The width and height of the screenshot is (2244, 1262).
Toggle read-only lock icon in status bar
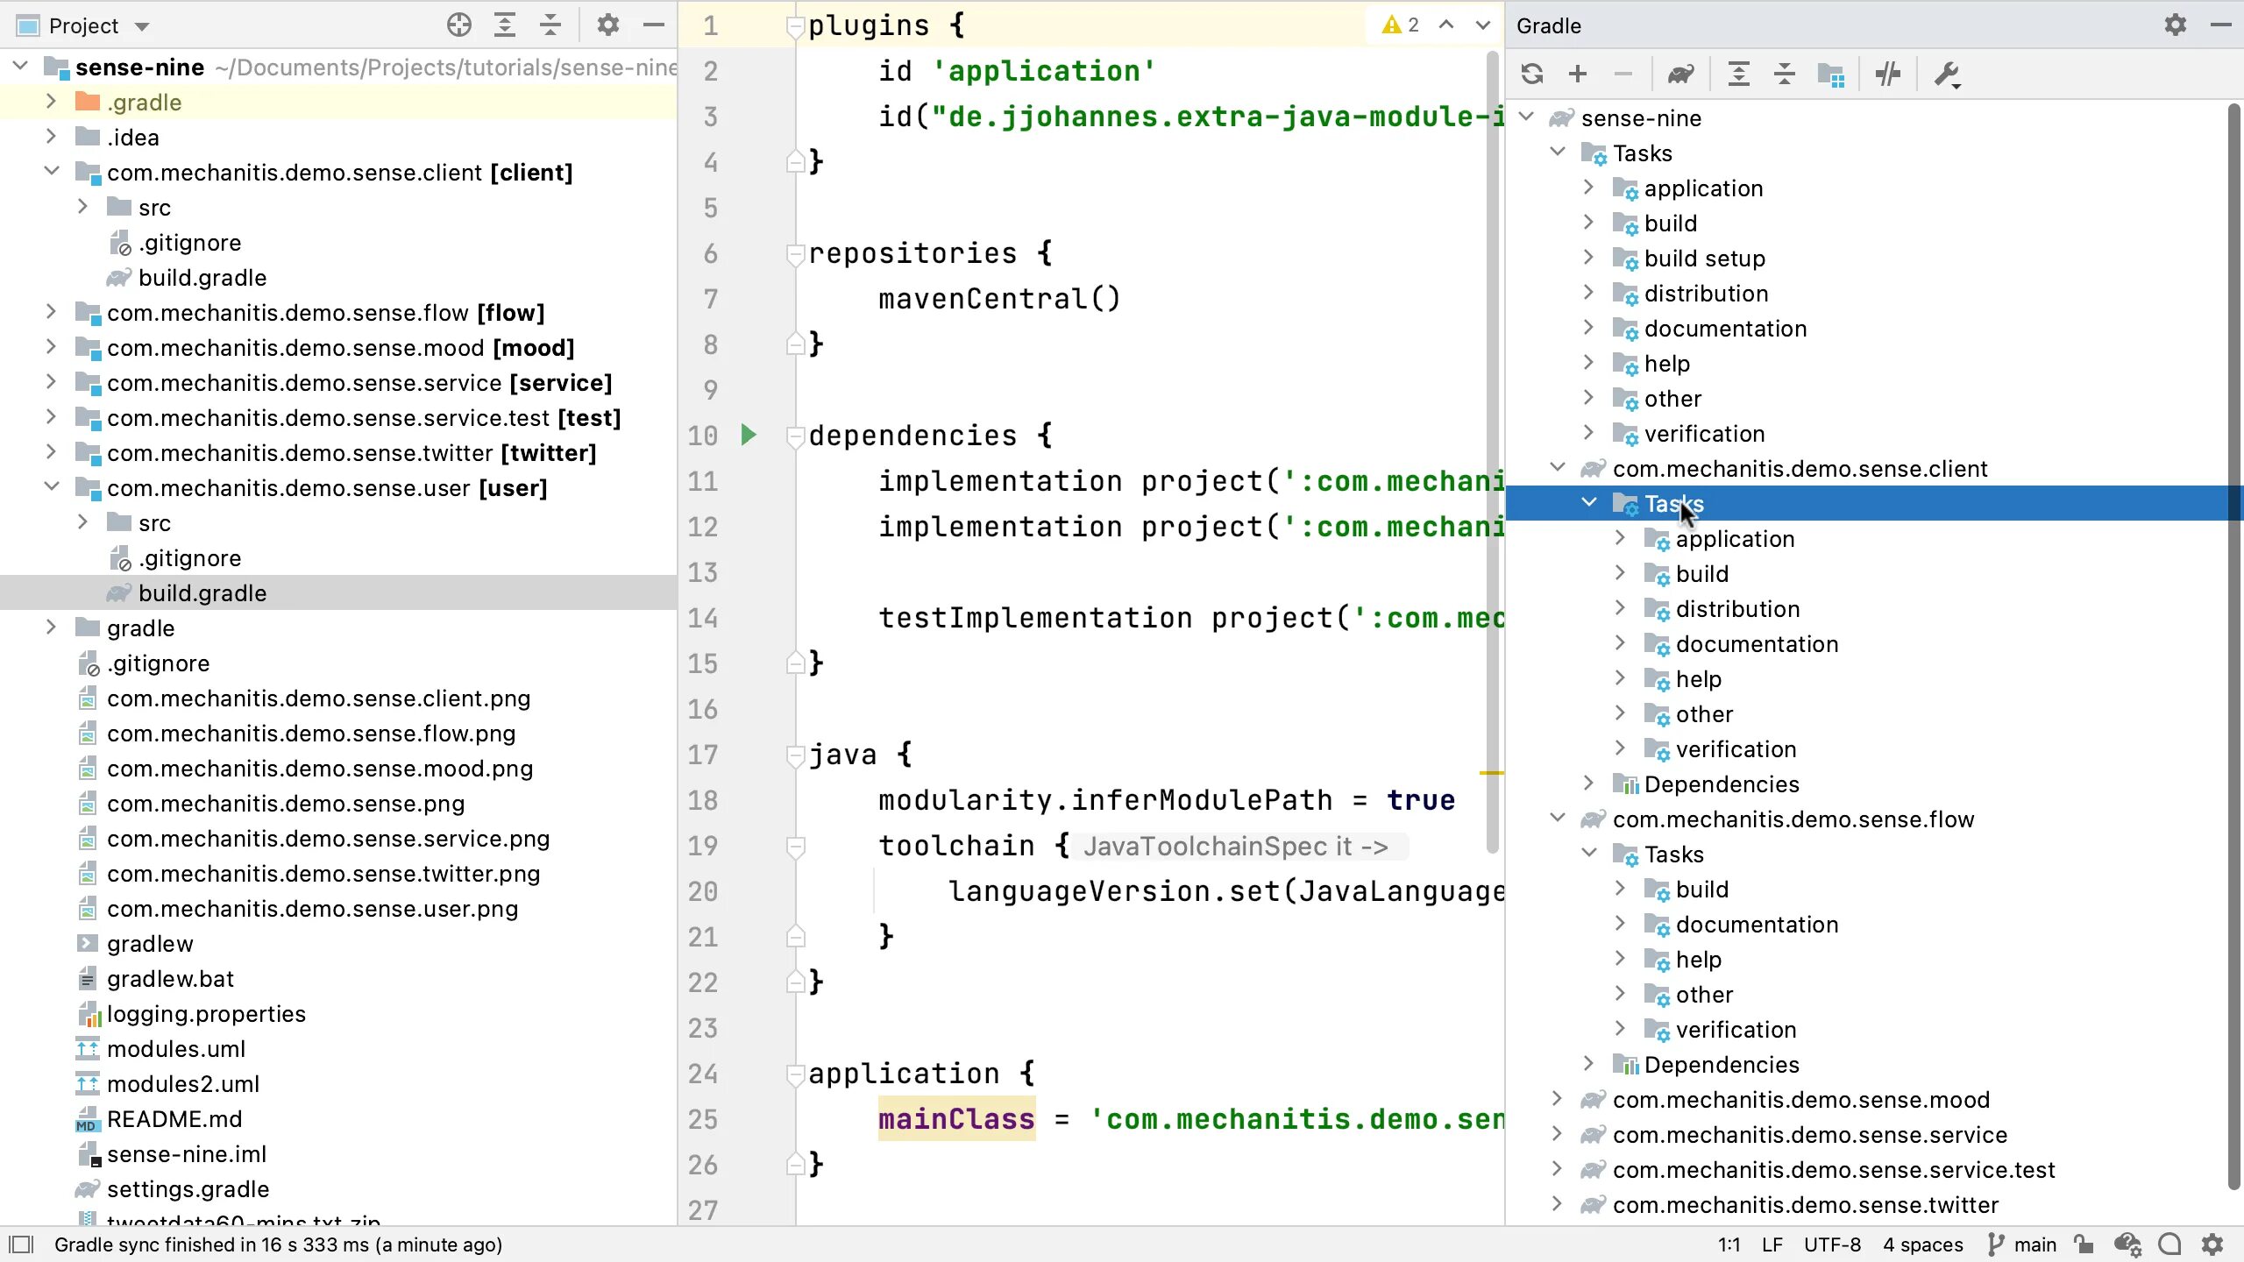tap(2083, 1244)
